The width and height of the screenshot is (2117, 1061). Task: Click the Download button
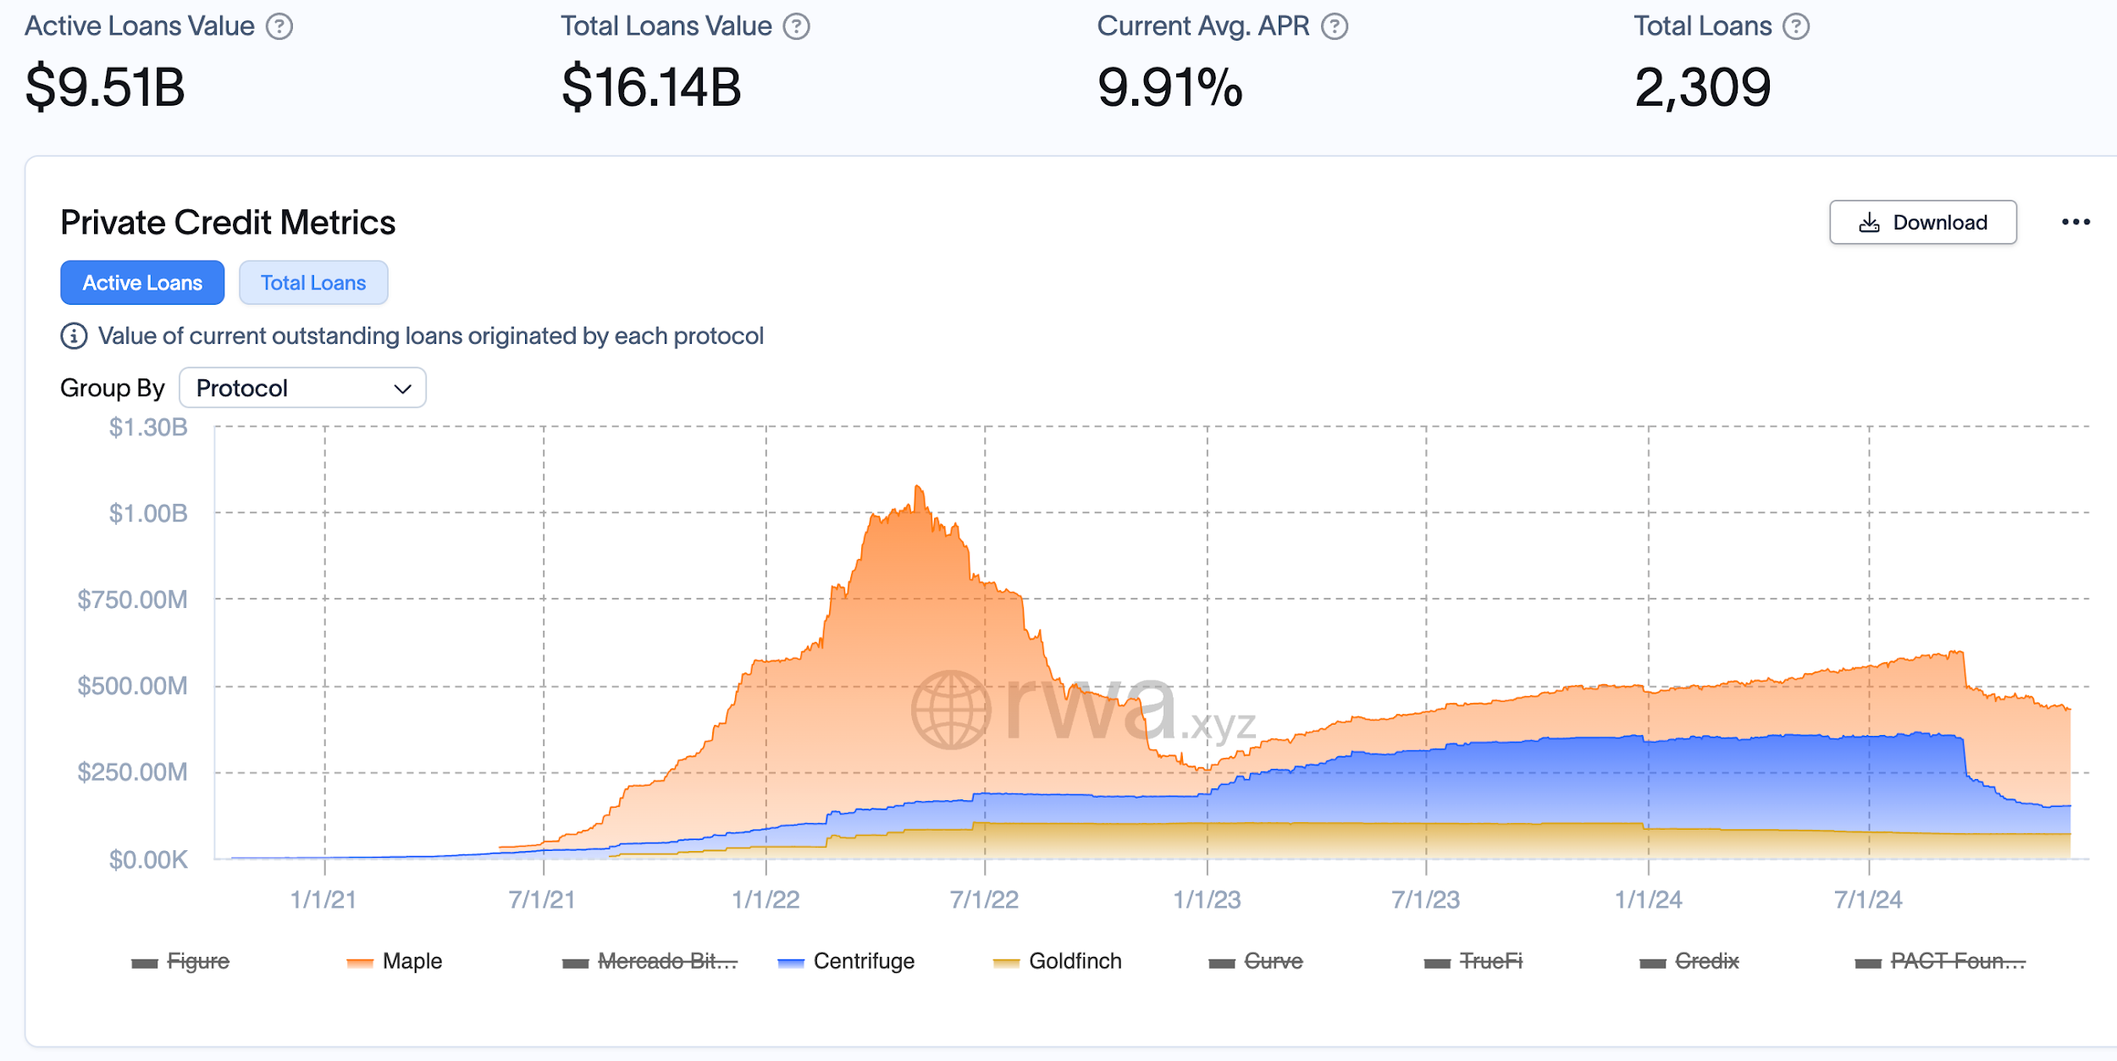pos(1923,222)
